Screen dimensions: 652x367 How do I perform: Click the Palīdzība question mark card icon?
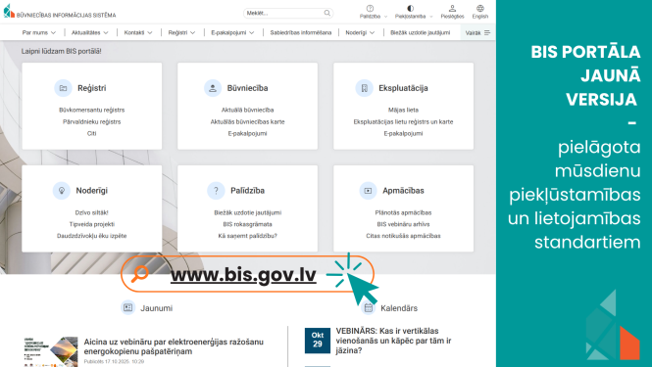click(216, 191)
